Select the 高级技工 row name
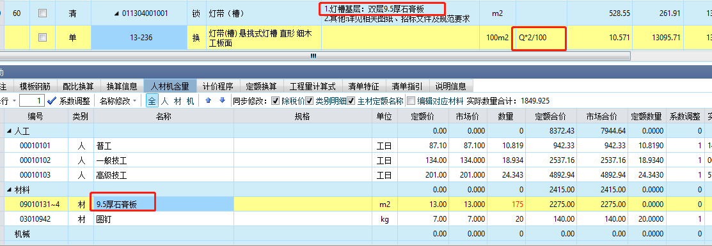The width and height of the screenshot is (712, 246). coord(112,175)
